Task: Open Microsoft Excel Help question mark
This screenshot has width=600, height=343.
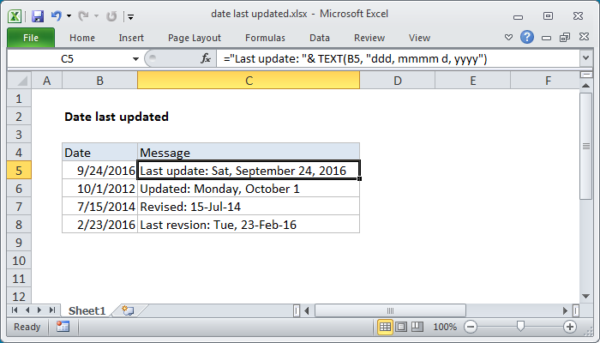Action: [527, 38]
